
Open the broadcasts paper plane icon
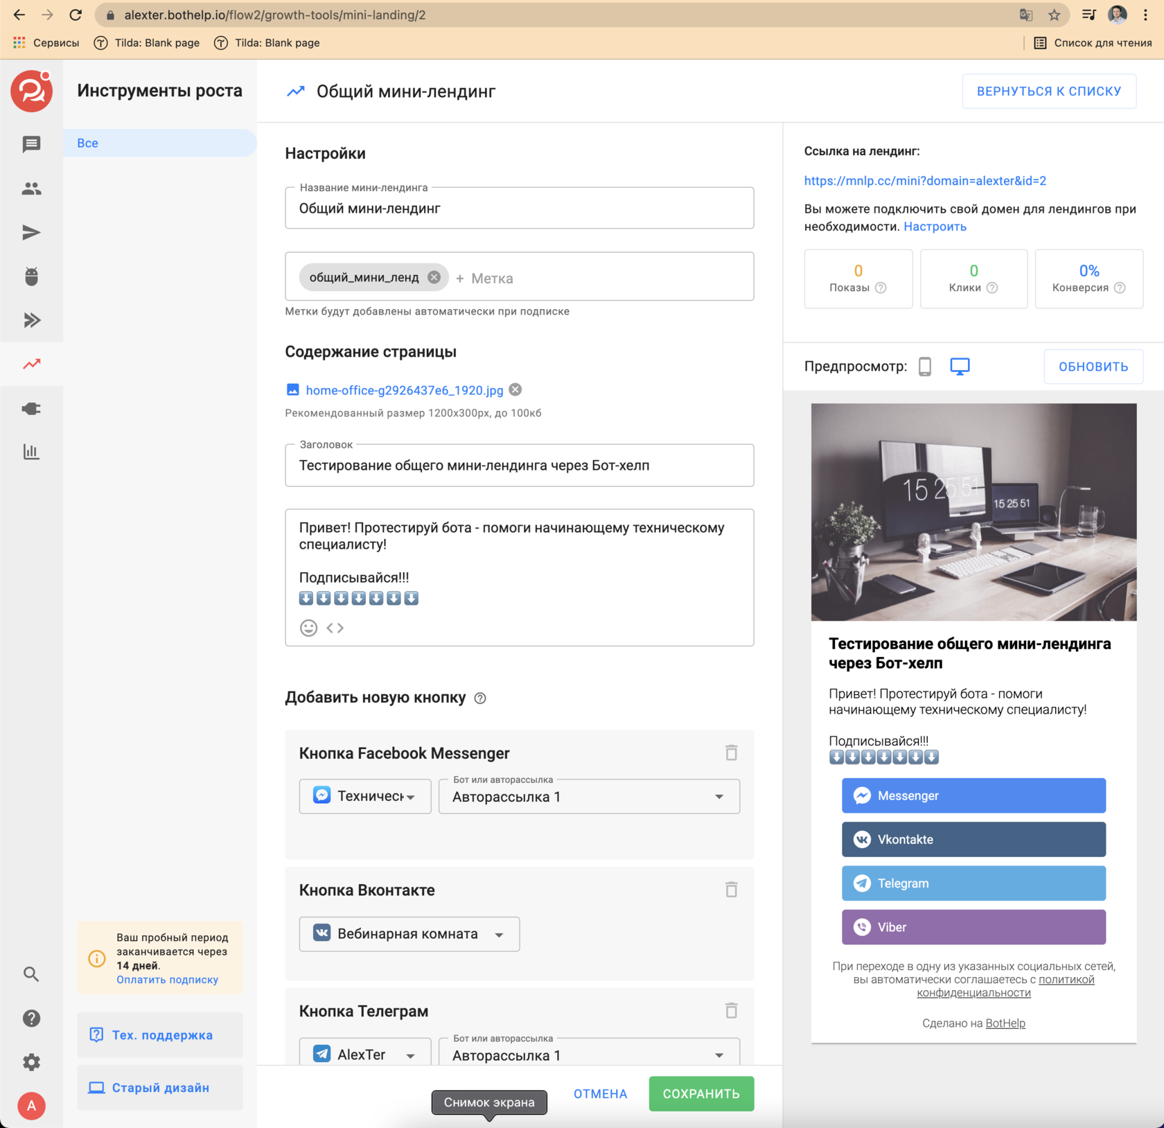(x=31, y=233)
